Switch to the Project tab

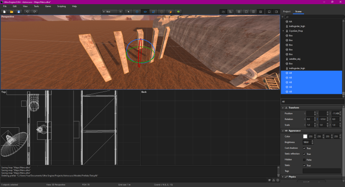tap(287, 11)
